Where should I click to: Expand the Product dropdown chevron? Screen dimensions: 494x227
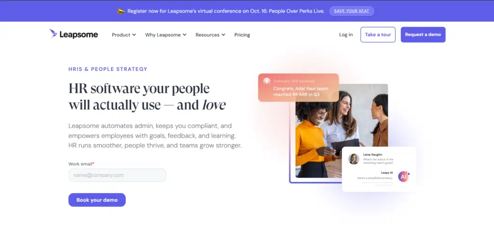pos(134,35)
